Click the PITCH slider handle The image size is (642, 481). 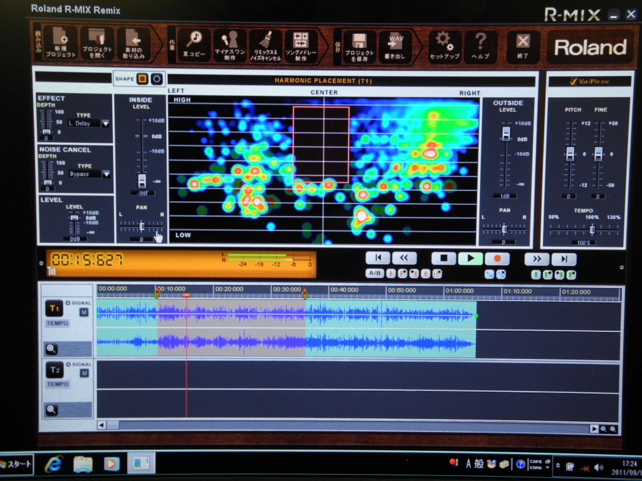tap(570, 154)
